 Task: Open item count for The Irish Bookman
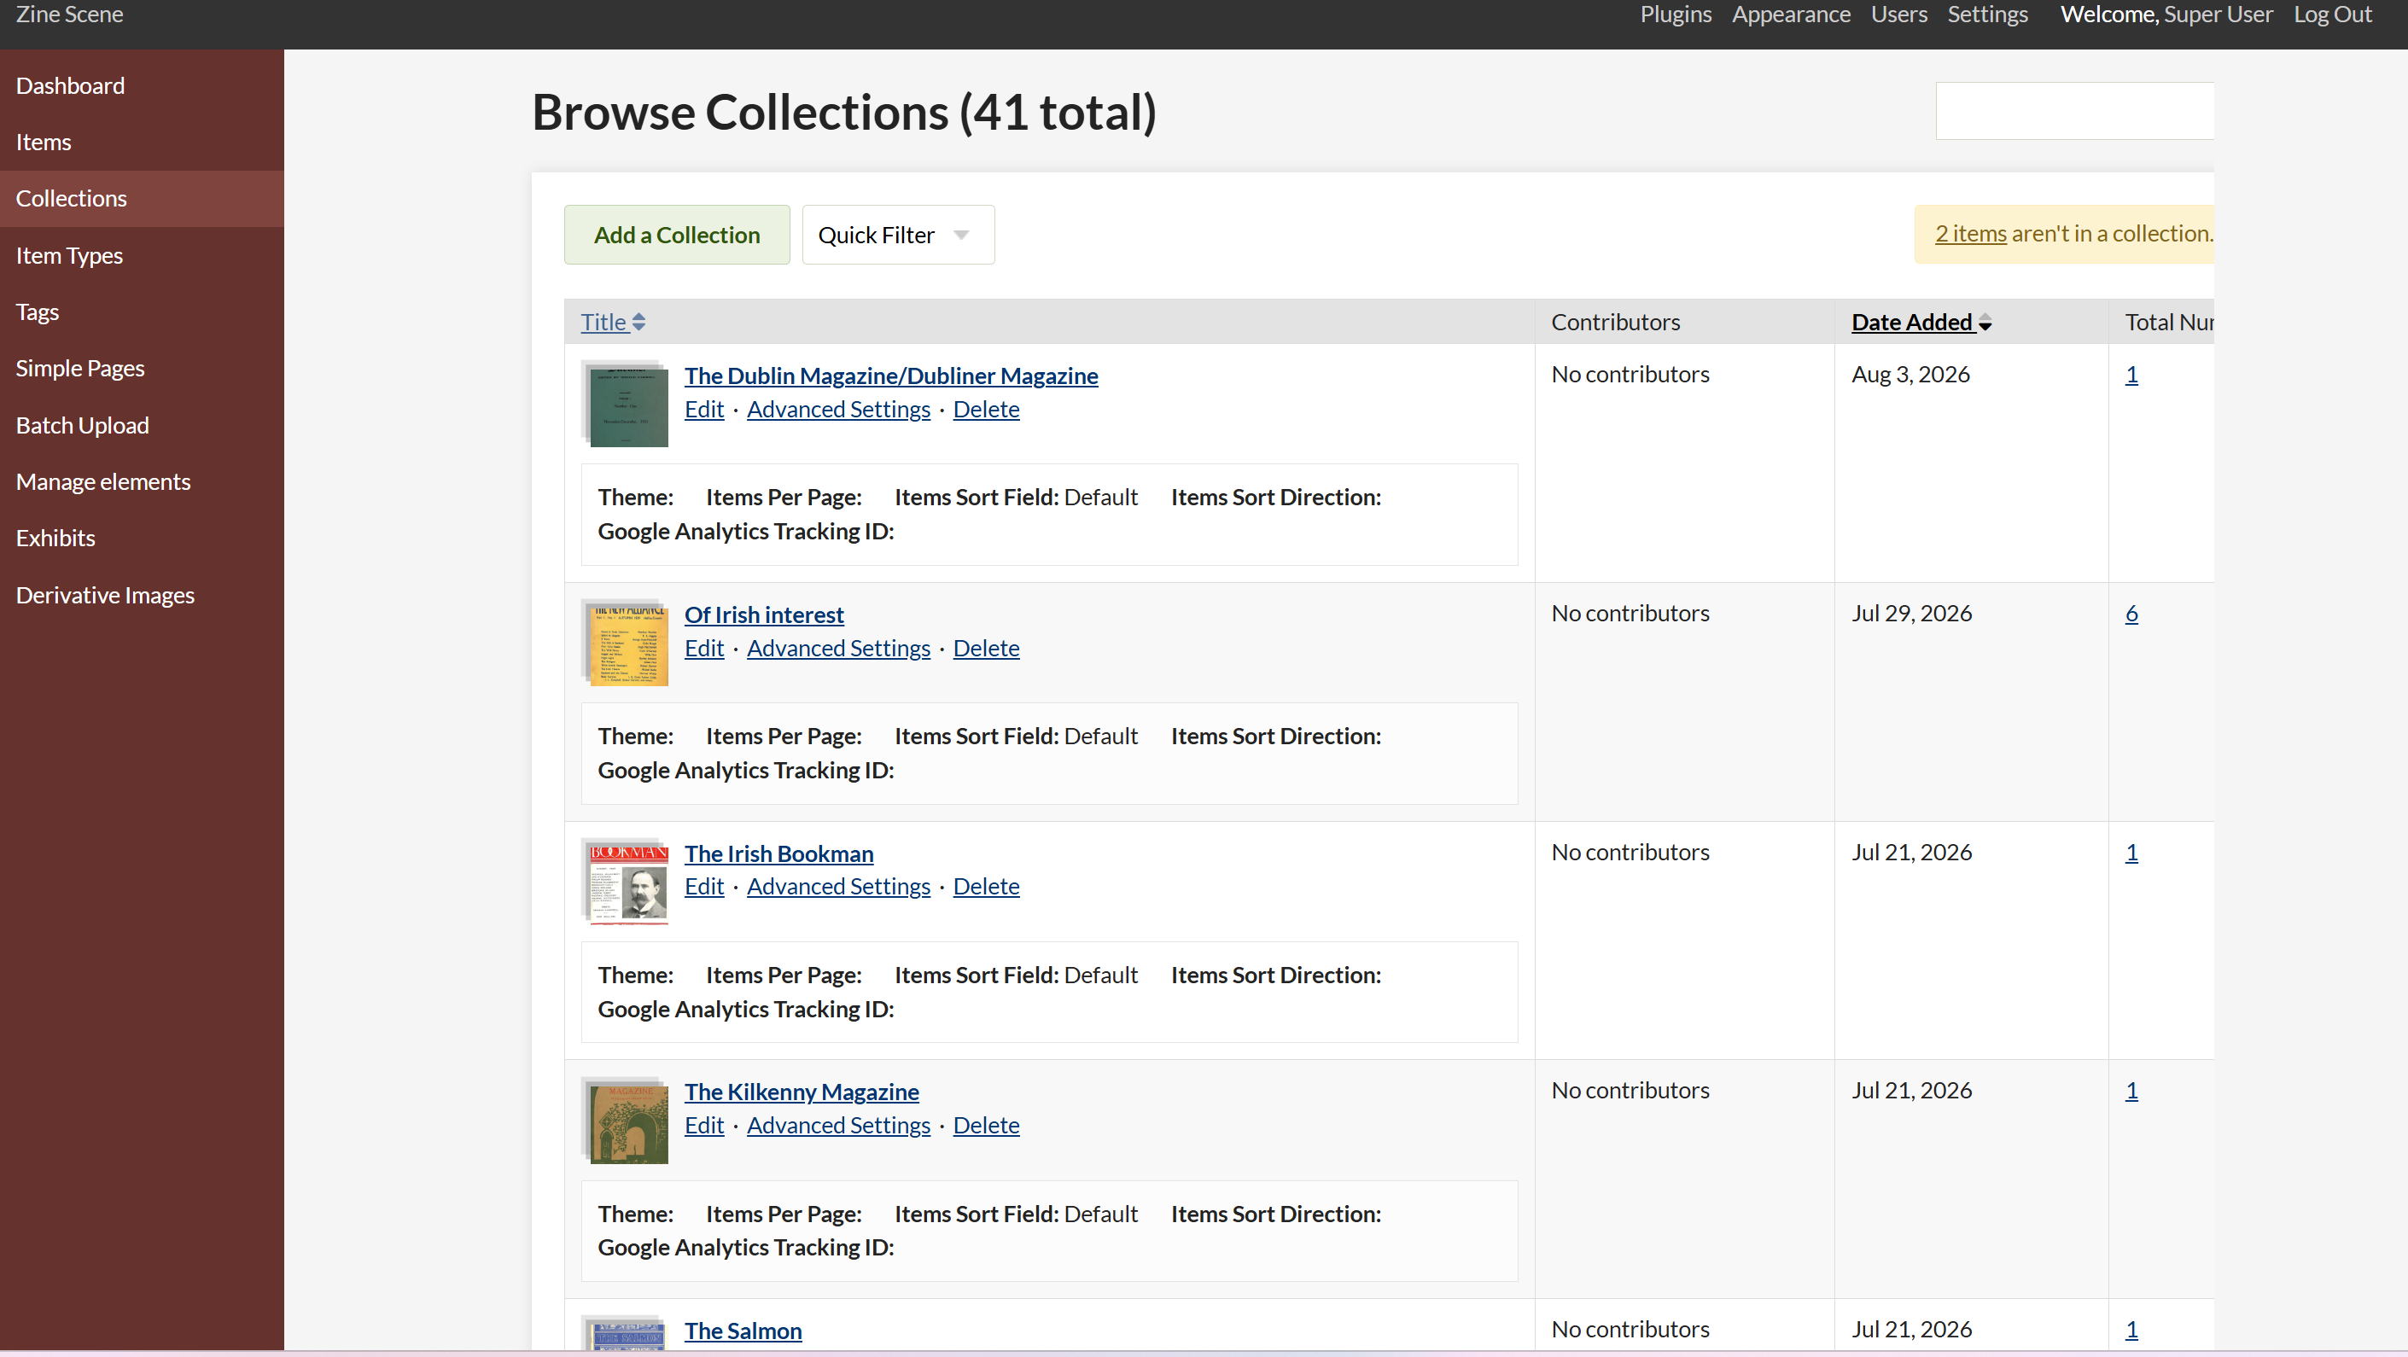pyautogui.click(x=2131, y=853)
